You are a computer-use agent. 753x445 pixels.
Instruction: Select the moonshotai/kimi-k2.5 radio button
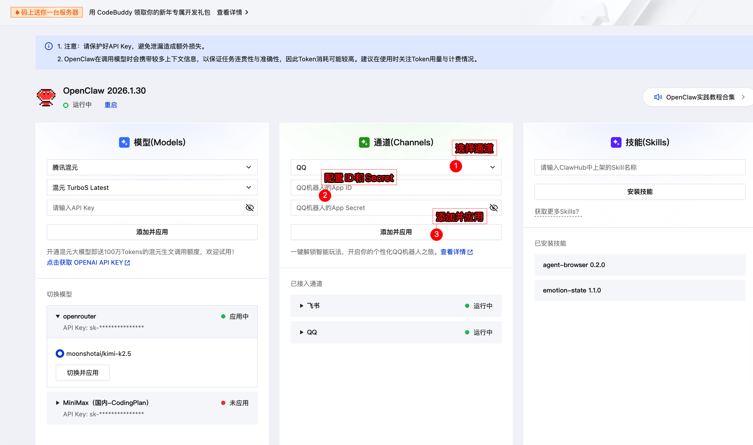point(60,354)
